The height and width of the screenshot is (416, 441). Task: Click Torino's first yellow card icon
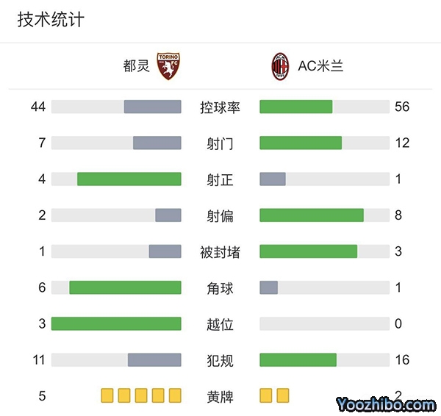(107, 396)
